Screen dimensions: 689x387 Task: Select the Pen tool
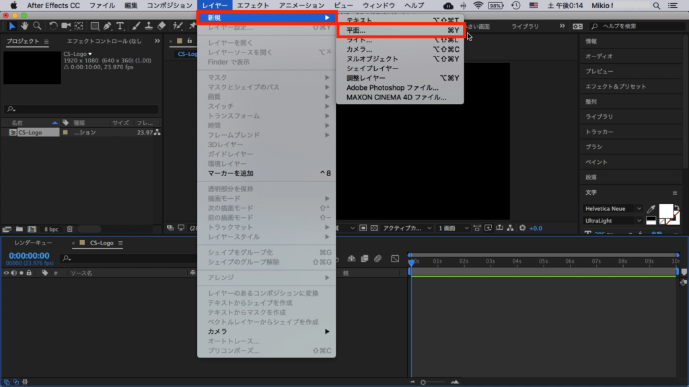pos(107,26)
